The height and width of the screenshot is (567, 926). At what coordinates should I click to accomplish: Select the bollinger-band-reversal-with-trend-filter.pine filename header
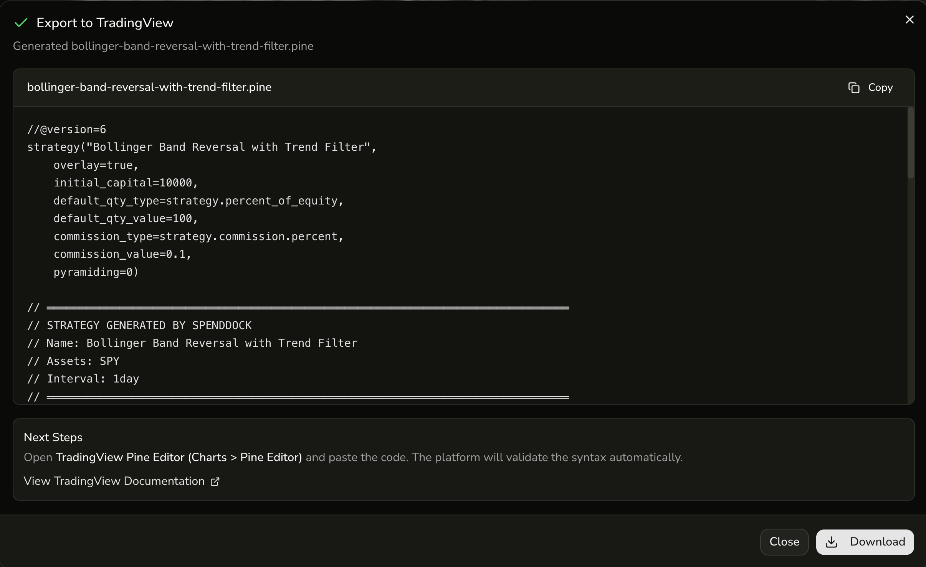pyautogui.click(x=149, y=87)
